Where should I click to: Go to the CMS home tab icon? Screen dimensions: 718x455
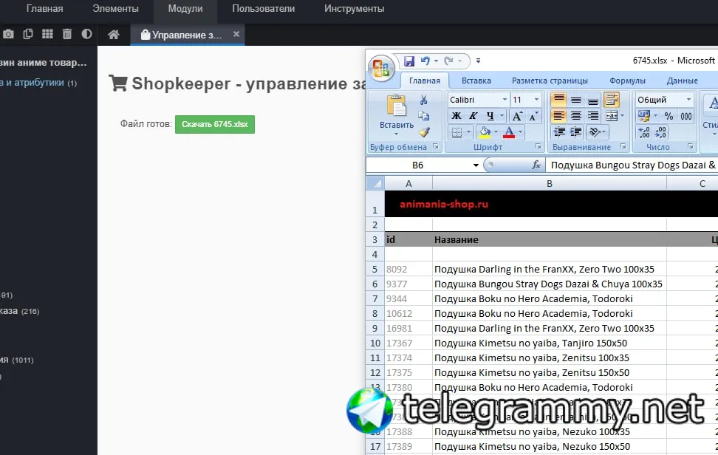(x=114, y=34)
